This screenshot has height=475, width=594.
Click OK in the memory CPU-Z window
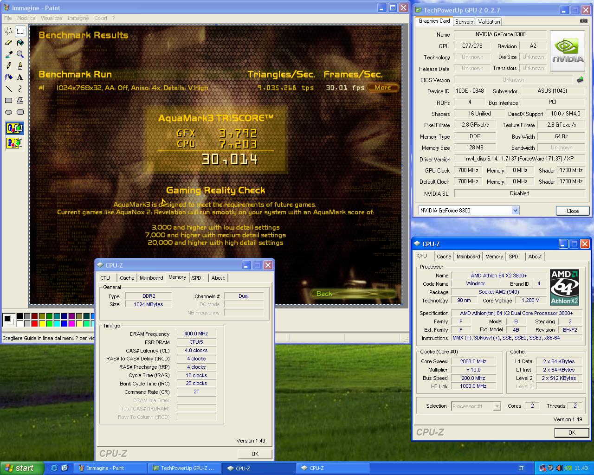255,454
